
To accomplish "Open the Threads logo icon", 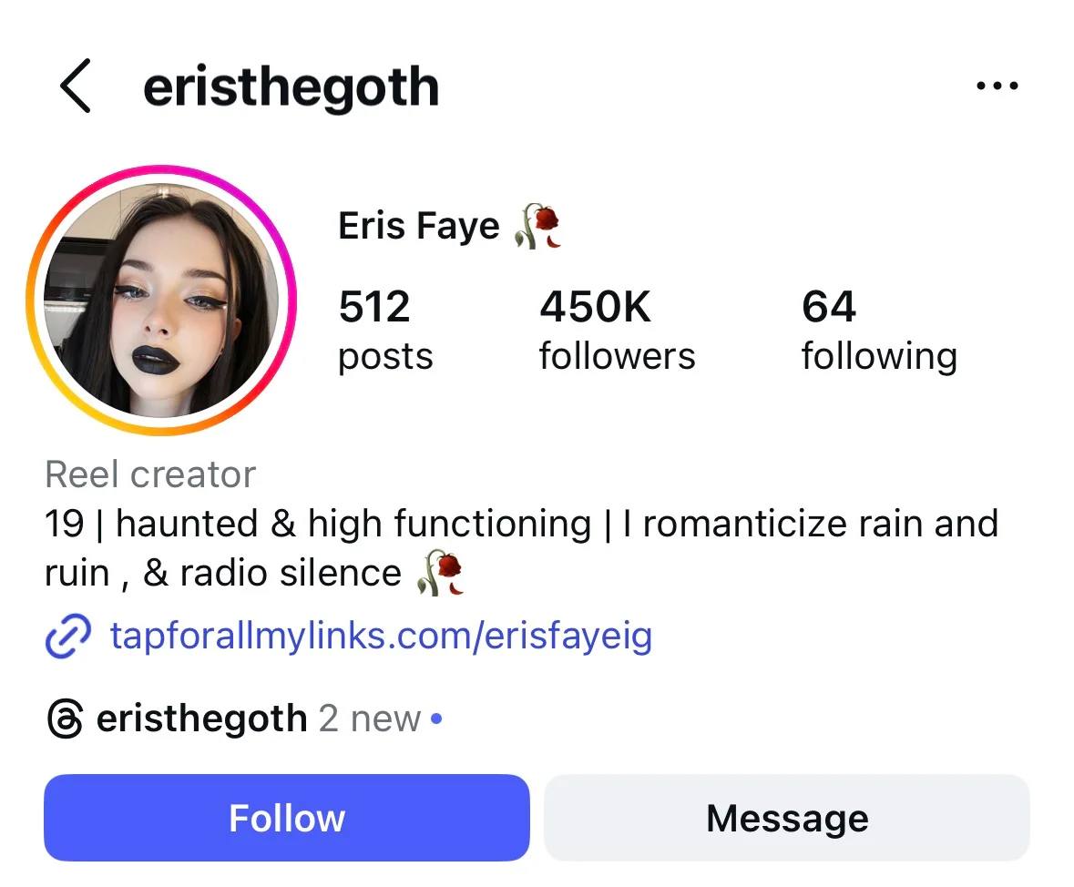I will [65, 719].
